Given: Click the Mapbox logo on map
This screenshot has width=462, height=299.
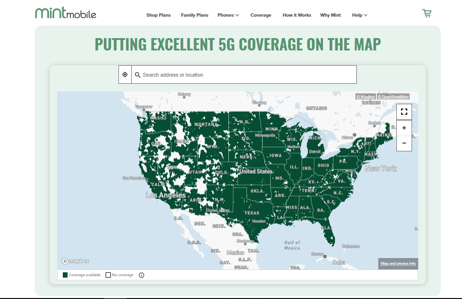Looking at the screenshot, I should click(76, 261).
